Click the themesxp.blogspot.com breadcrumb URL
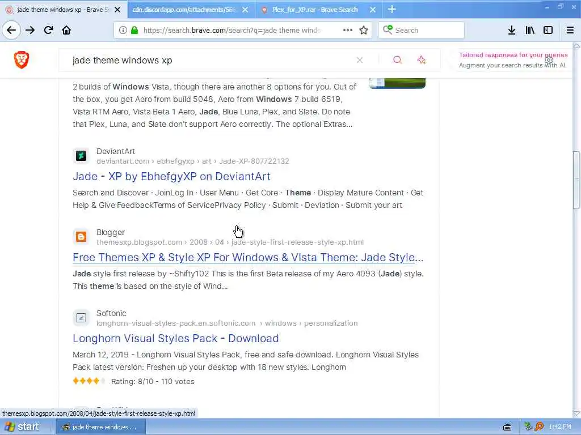 (230, 242)
